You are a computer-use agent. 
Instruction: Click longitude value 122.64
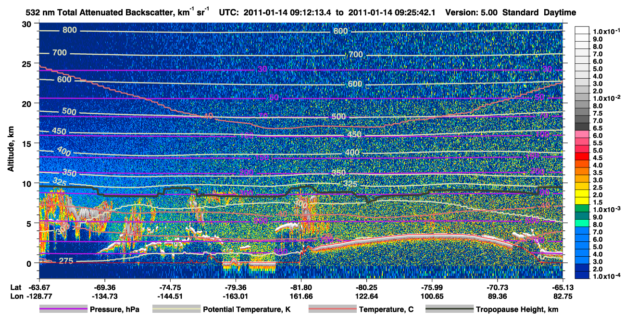(366, 296)
